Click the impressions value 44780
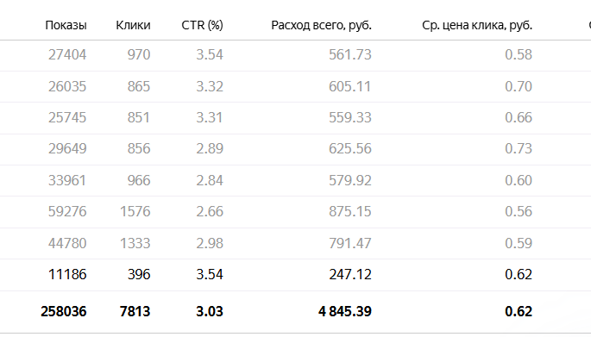This screenshot has width=591, height=337. [67, 243]
